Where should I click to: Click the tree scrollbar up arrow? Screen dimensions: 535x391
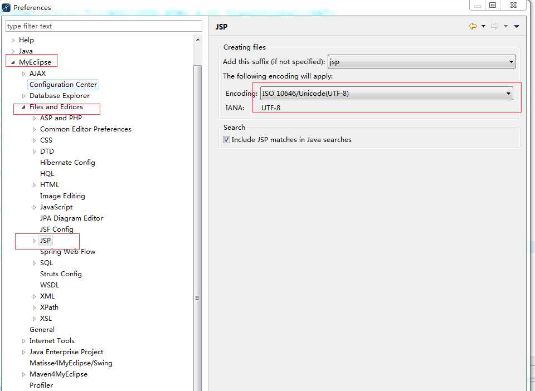click(197, 40)
